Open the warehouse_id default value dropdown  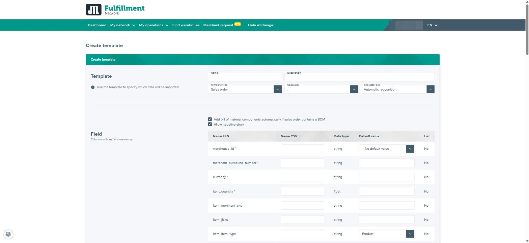387,149
